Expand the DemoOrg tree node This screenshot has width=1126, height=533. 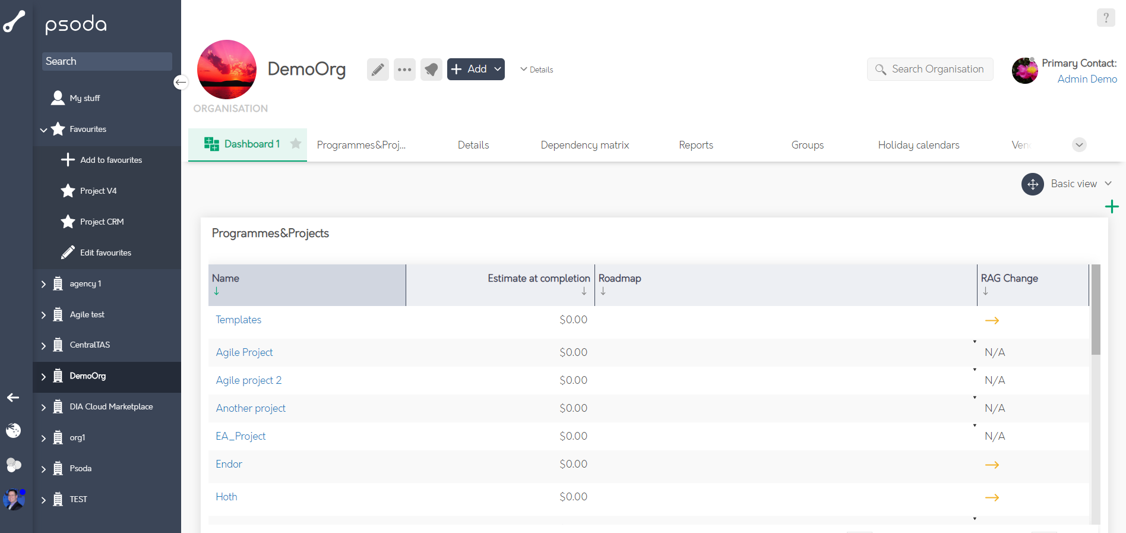coord(43,376)
